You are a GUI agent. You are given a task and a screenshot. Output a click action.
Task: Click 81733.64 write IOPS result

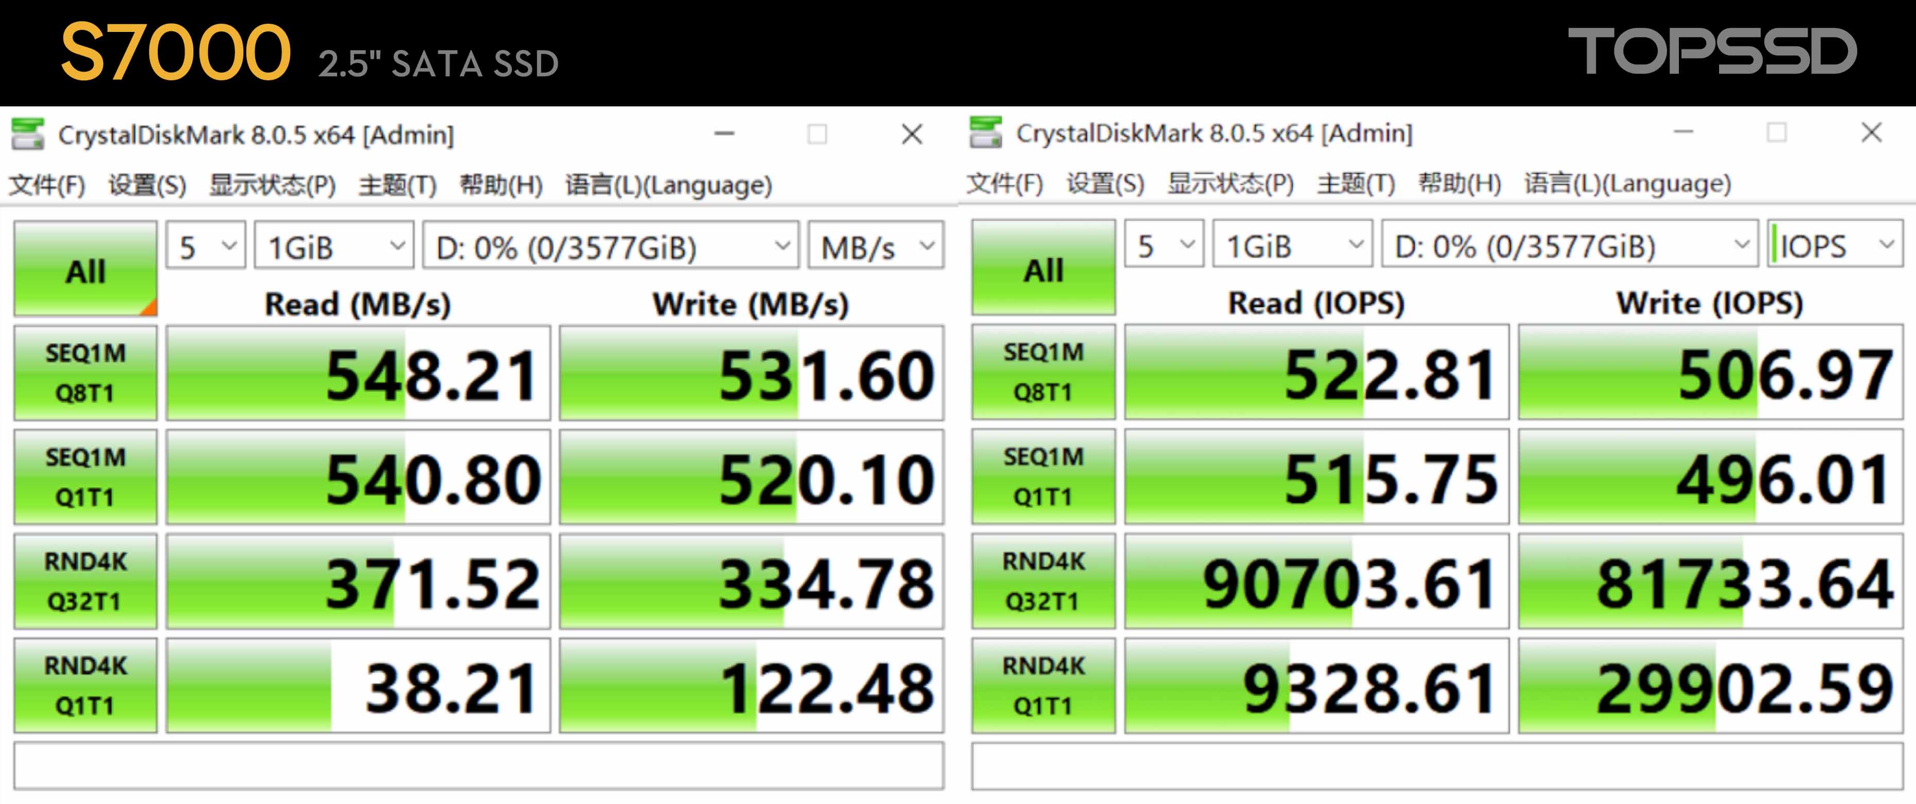pyautogui.click(x=1711, y=581)
